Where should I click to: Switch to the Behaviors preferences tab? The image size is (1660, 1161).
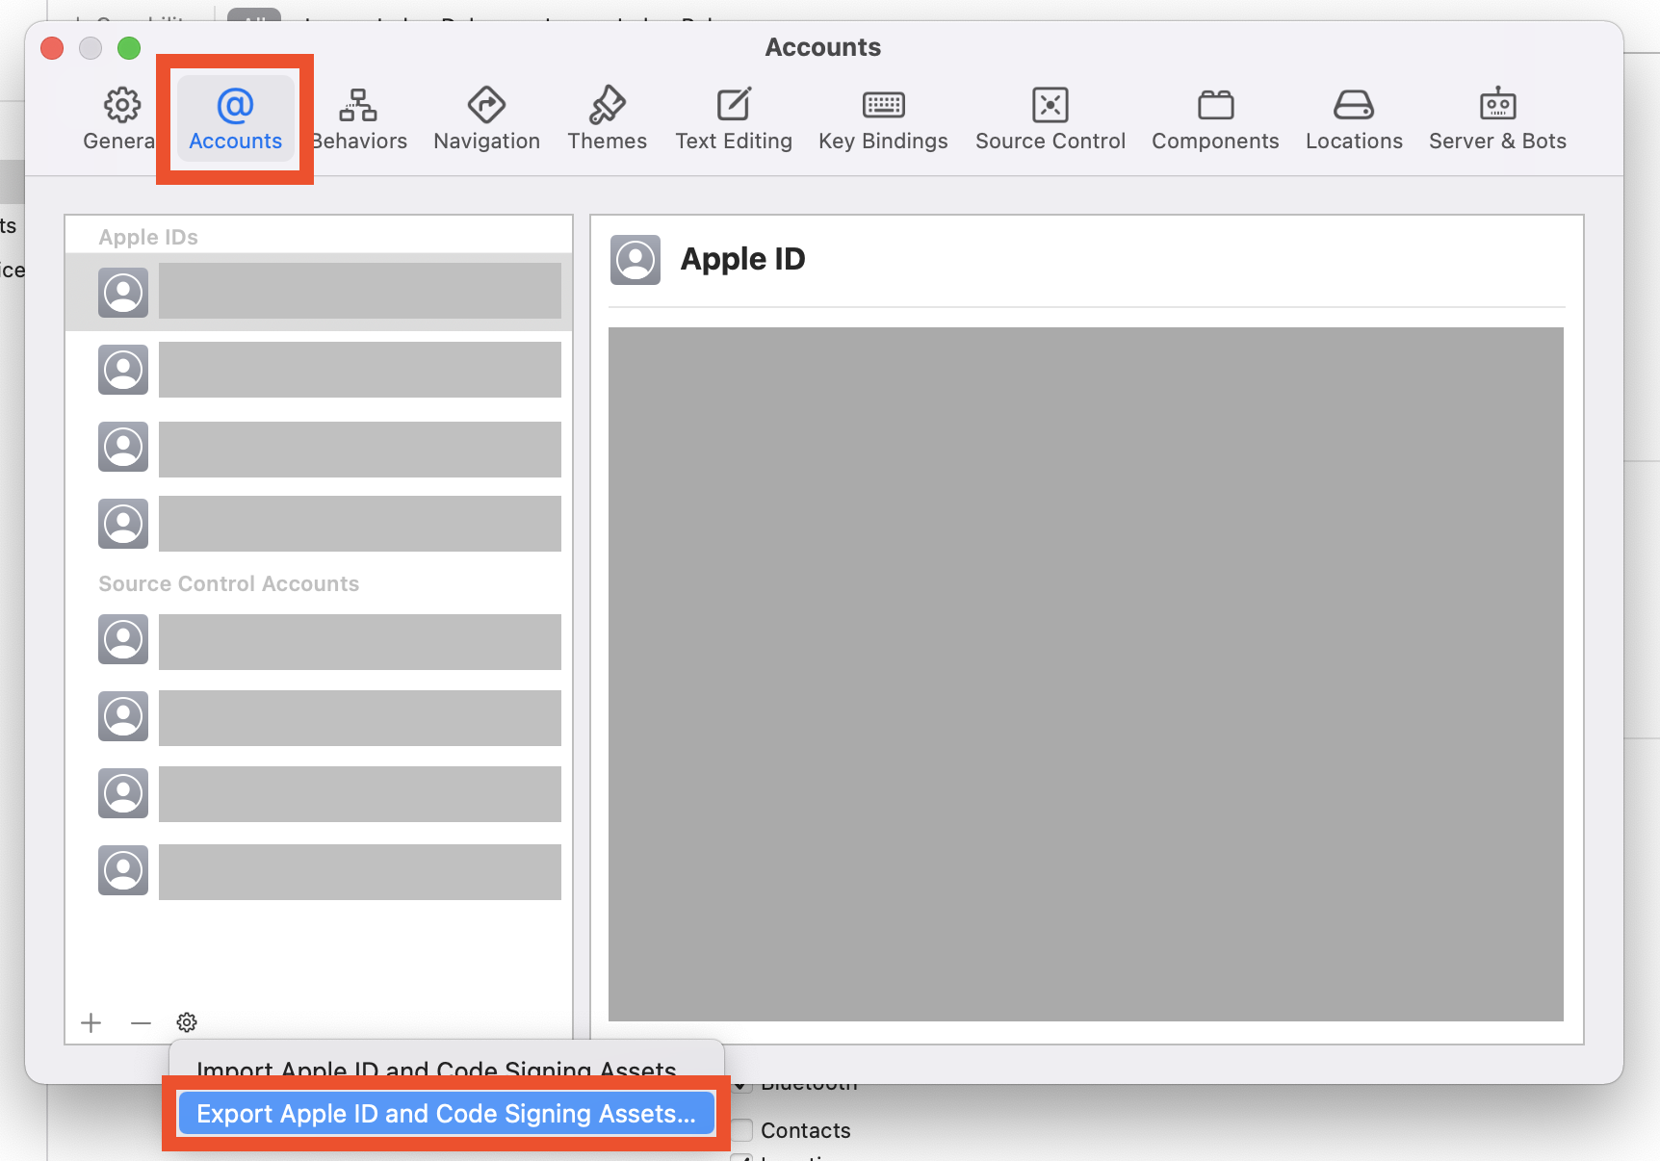pos(359,119)
